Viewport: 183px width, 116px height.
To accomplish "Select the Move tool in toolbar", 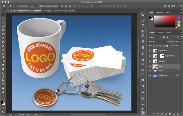I will coord(3,15).
